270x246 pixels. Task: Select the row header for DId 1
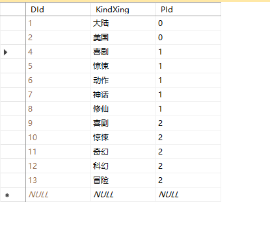13,23
